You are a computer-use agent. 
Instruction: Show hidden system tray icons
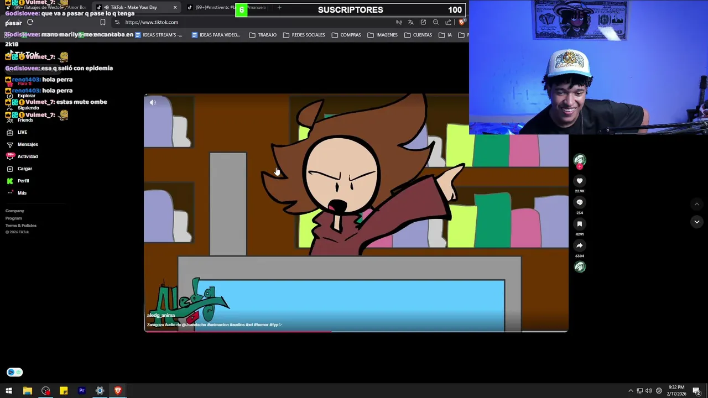coord(631,391)
